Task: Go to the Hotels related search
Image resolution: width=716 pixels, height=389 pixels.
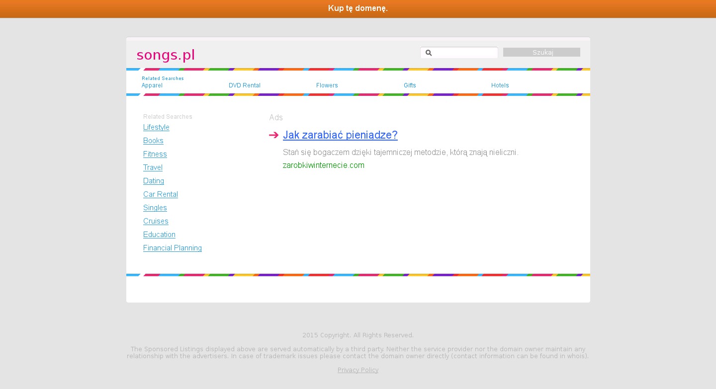Action: pos(500,85)
